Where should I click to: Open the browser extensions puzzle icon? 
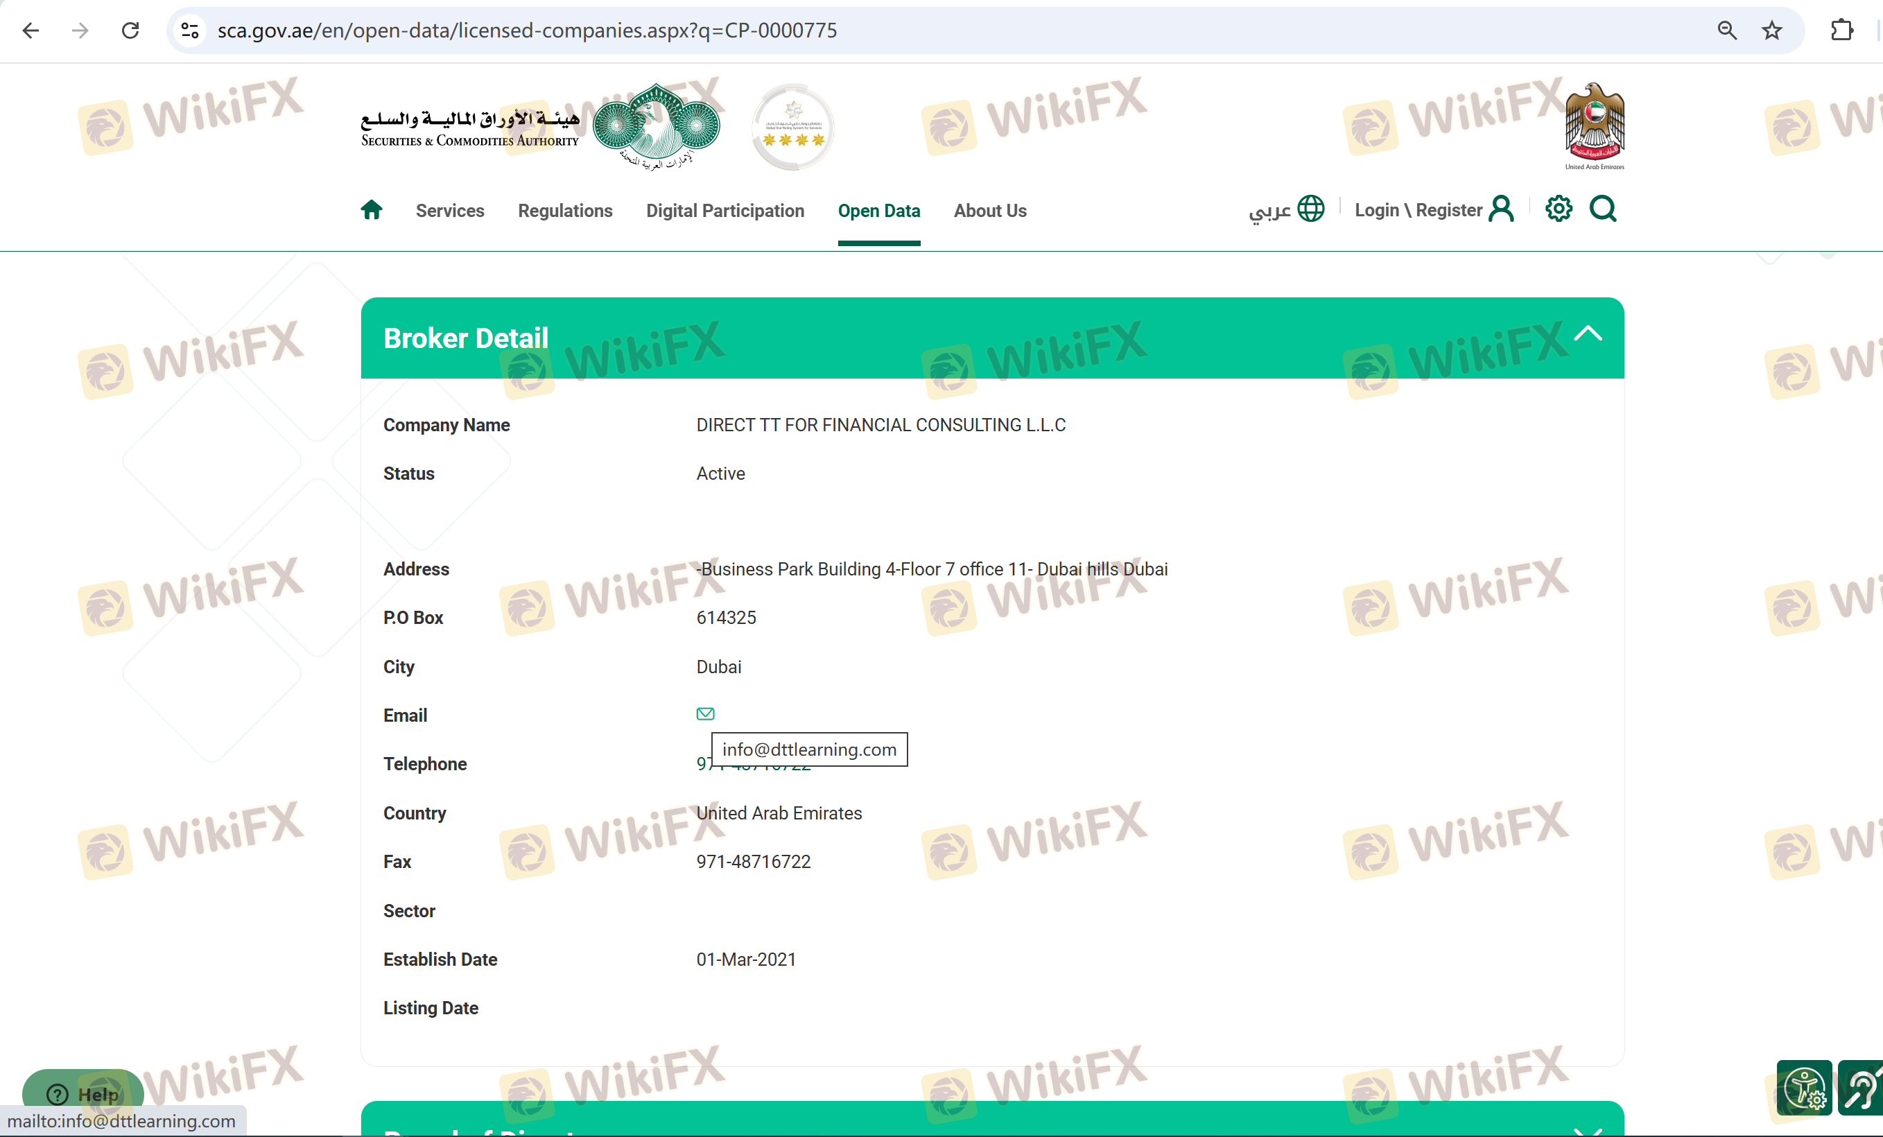tap(1841, 31)
